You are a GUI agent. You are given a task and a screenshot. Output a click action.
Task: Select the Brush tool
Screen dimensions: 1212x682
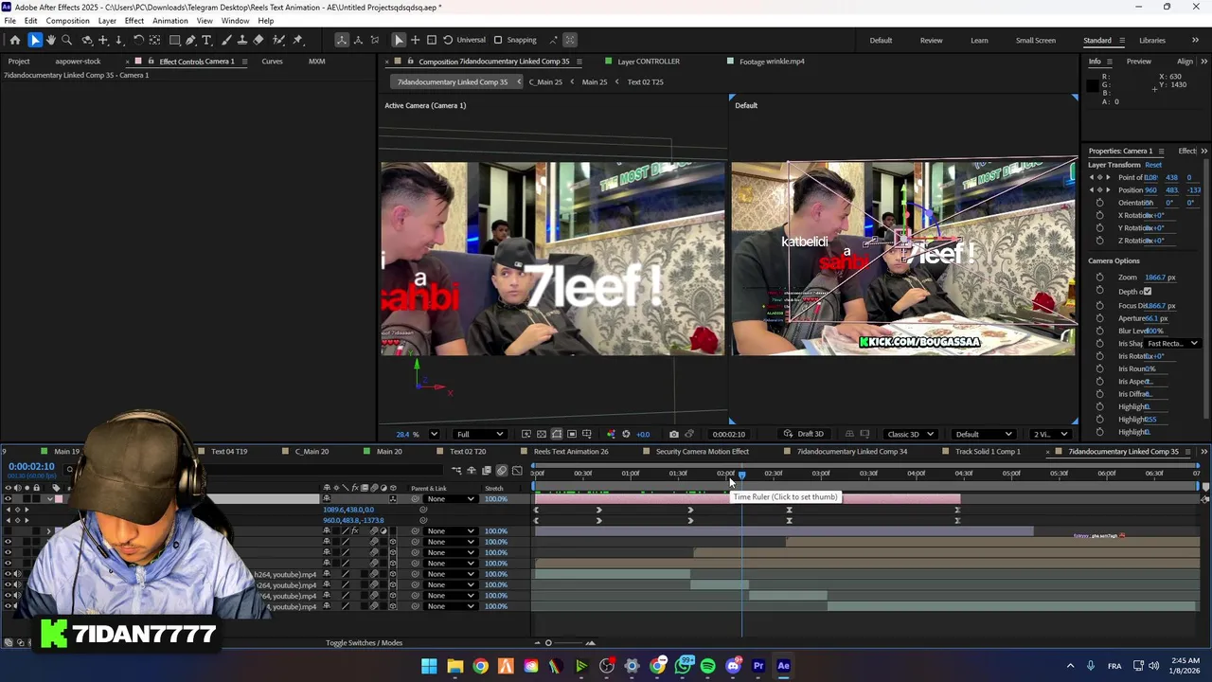point(226,40)
